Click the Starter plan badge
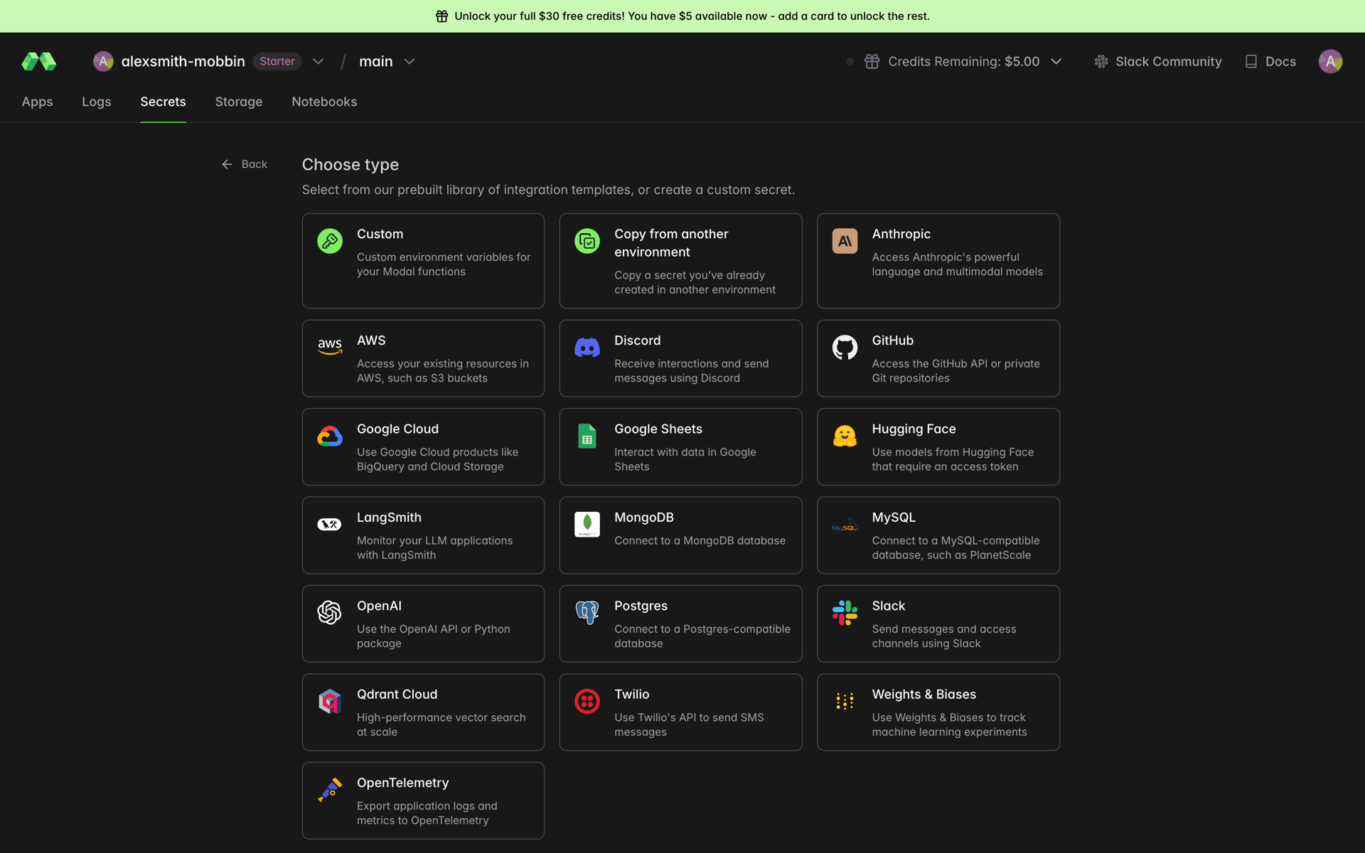The image size is (1365, 853). tap(277, 62)
